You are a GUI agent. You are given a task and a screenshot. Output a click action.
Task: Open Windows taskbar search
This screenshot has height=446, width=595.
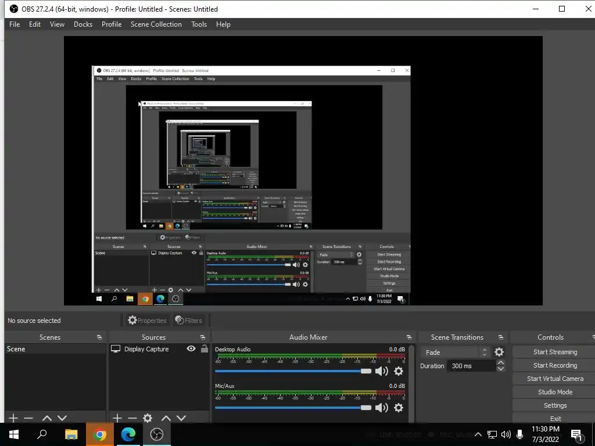[42, 434]
